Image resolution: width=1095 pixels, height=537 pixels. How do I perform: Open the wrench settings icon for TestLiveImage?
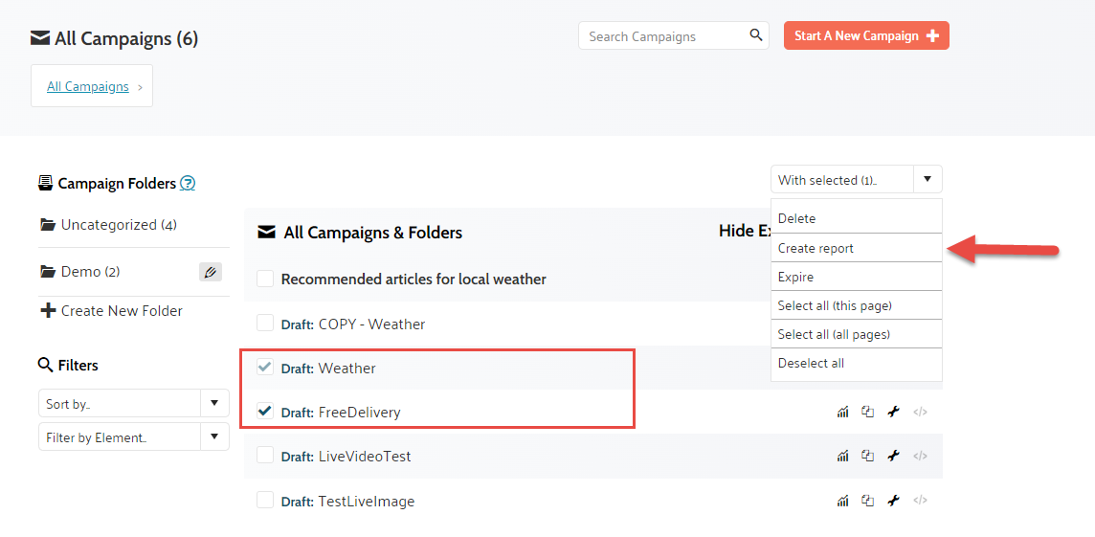tap(893, 501)
